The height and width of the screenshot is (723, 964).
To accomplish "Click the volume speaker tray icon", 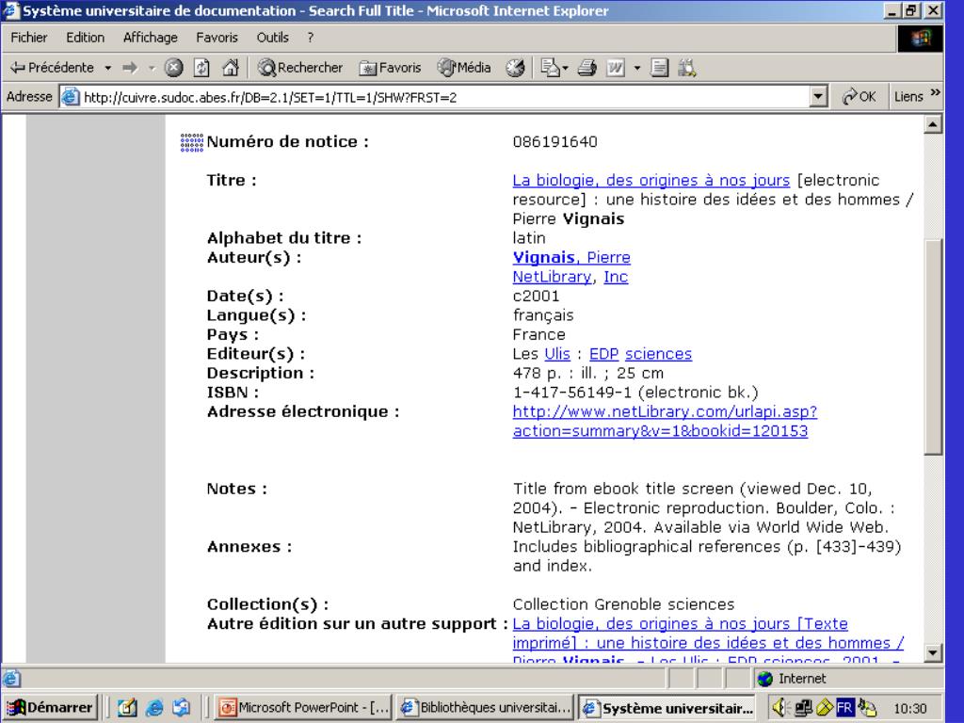I will tap(779, 708).
